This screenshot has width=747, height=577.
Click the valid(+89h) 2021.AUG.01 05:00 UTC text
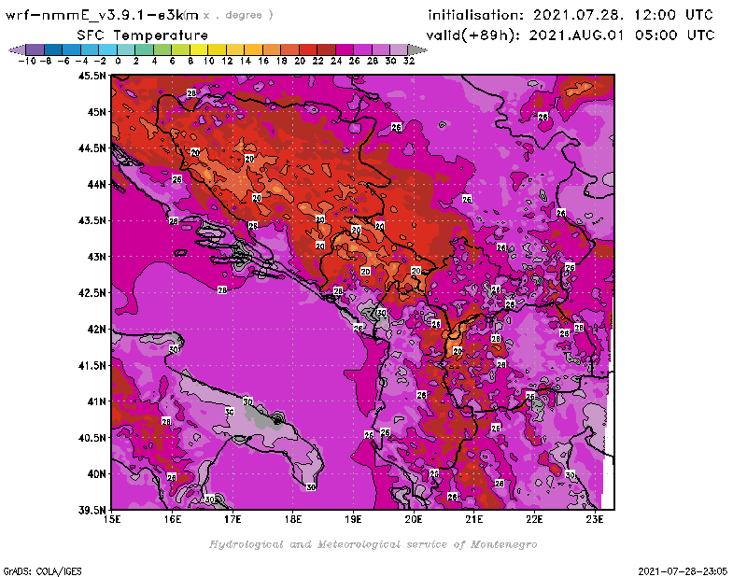[x=571, y=35]
